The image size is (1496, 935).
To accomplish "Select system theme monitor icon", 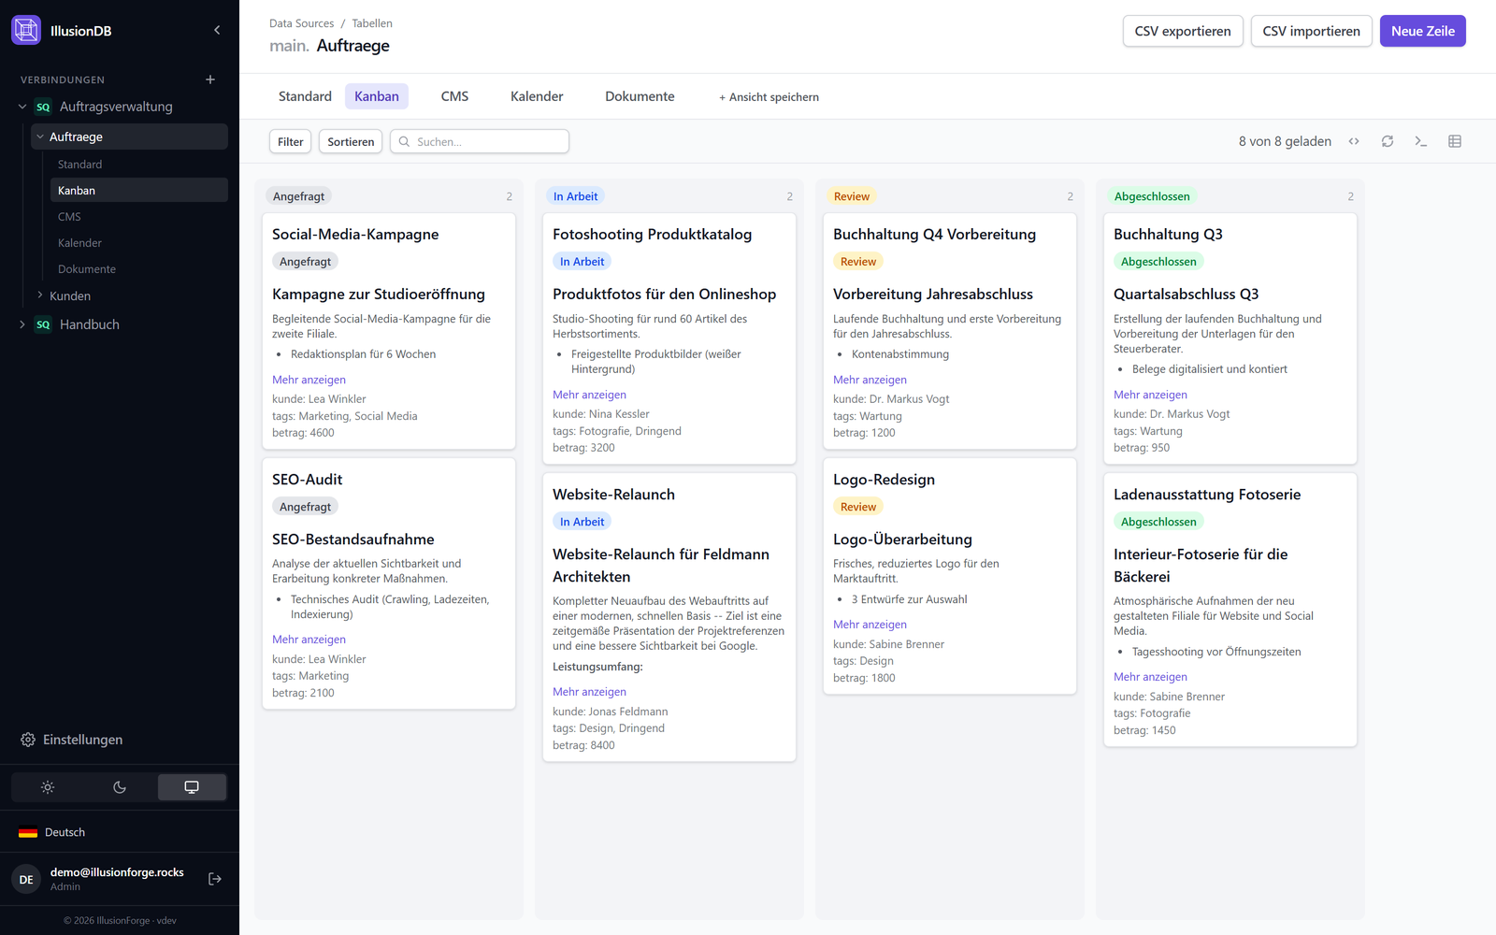I will 192,787.
